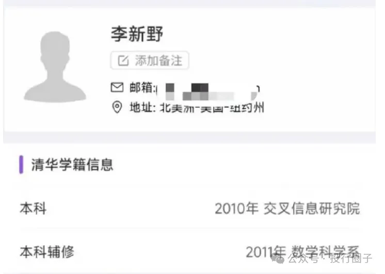
Task: Click the 清华学籍信息 section heading
Action: [72, 165]
